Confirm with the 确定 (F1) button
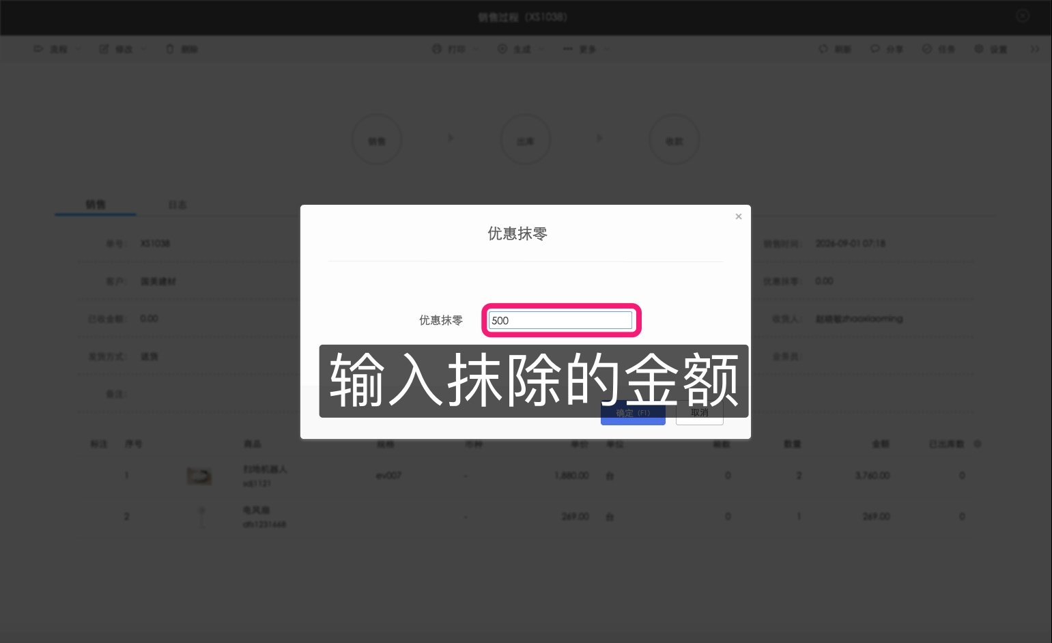 (633, 413)
